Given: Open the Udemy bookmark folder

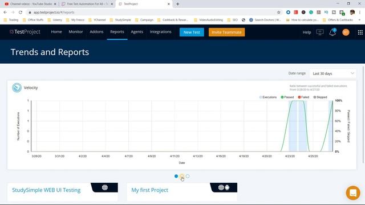Looking at the screenshot, I should [x=55, y=20].
